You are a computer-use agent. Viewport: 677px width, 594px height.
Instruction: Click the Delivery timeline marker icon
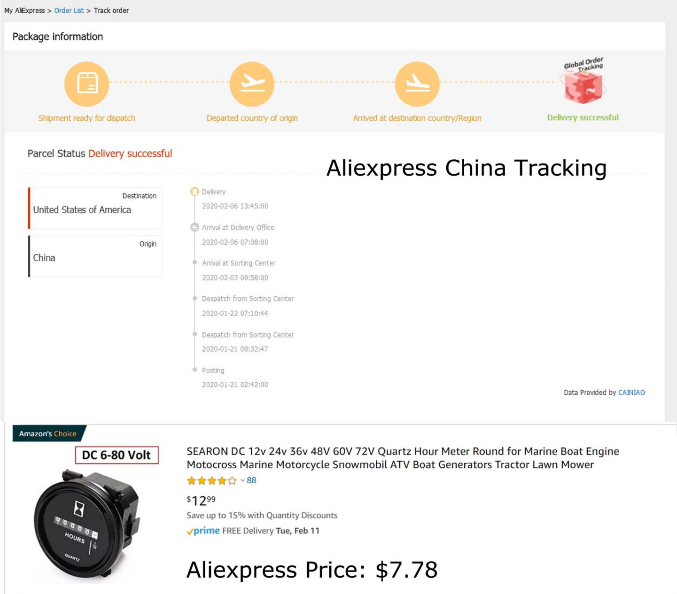click(195, 192)
